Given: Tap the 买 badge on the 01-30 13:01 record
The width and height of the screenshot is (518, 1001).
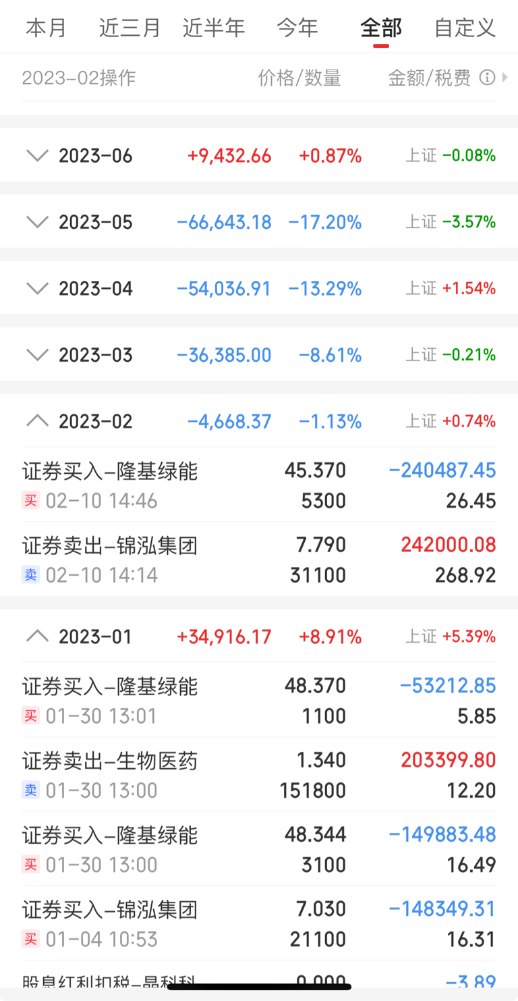Looking at the screenshot, I should click(30, 716).
